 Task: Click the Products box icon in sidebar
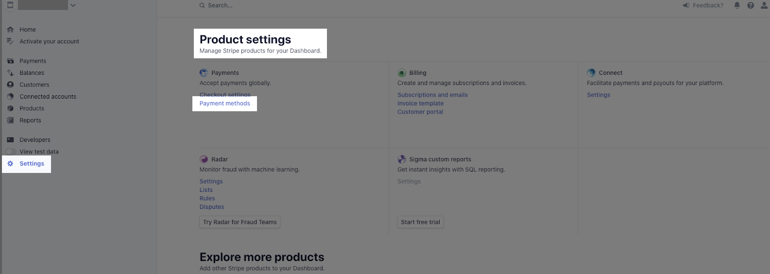pos(10,108)
